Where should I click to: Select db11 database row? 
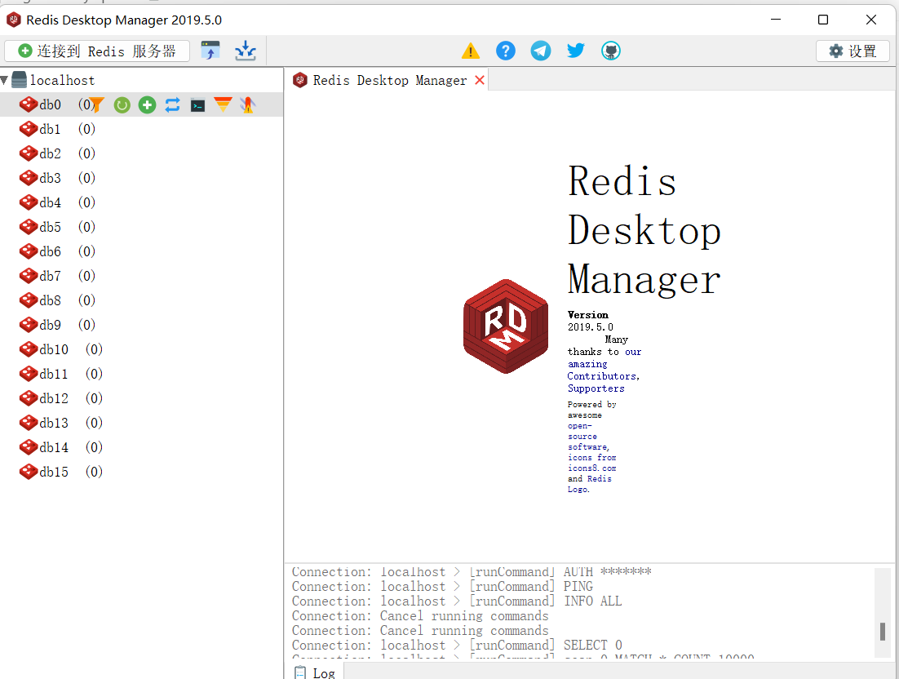click(x=141, y=374)
